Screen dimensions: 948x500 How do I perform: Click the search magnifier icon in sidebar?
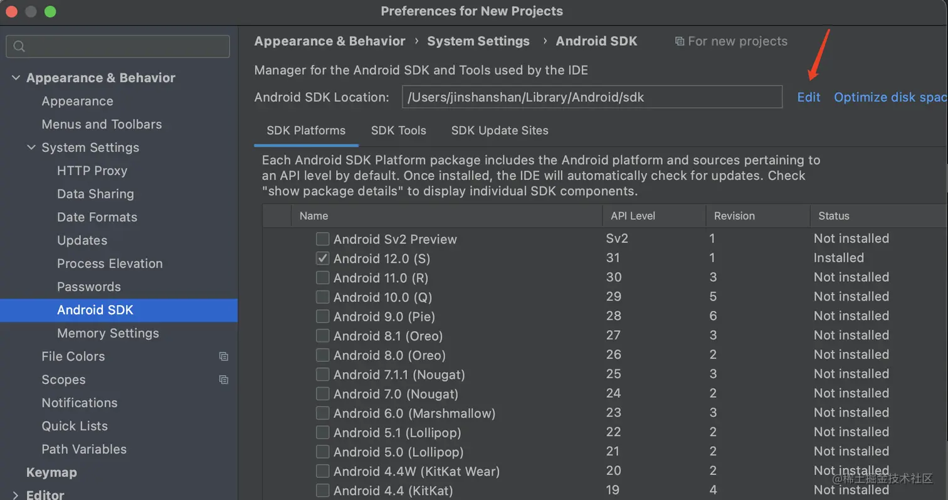click(x=19, y=46)
